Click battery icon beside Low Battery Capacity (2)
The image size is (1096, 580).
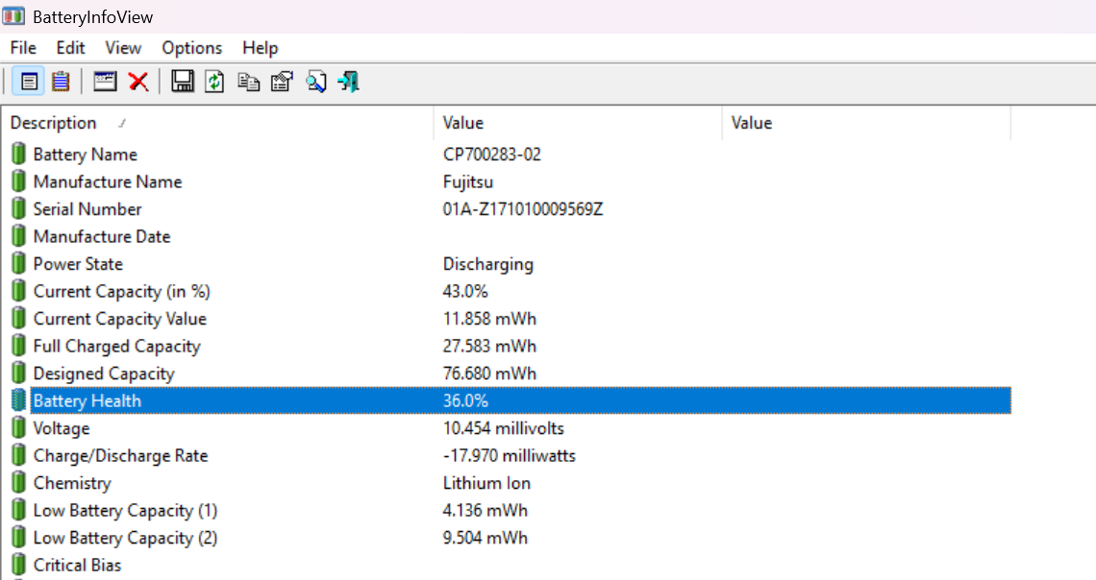tap(19, 538)
